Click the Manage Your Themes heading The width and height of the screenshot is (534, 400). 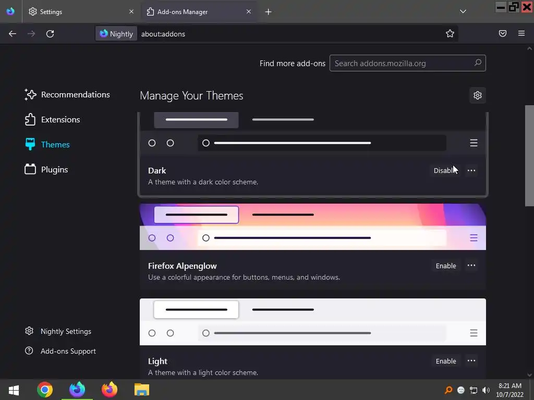[x=191, y=96]
